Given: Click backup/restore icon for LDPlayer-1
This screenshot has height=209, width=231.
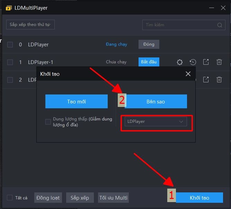Looking at the screenshot, I should (x=193, y=62).
